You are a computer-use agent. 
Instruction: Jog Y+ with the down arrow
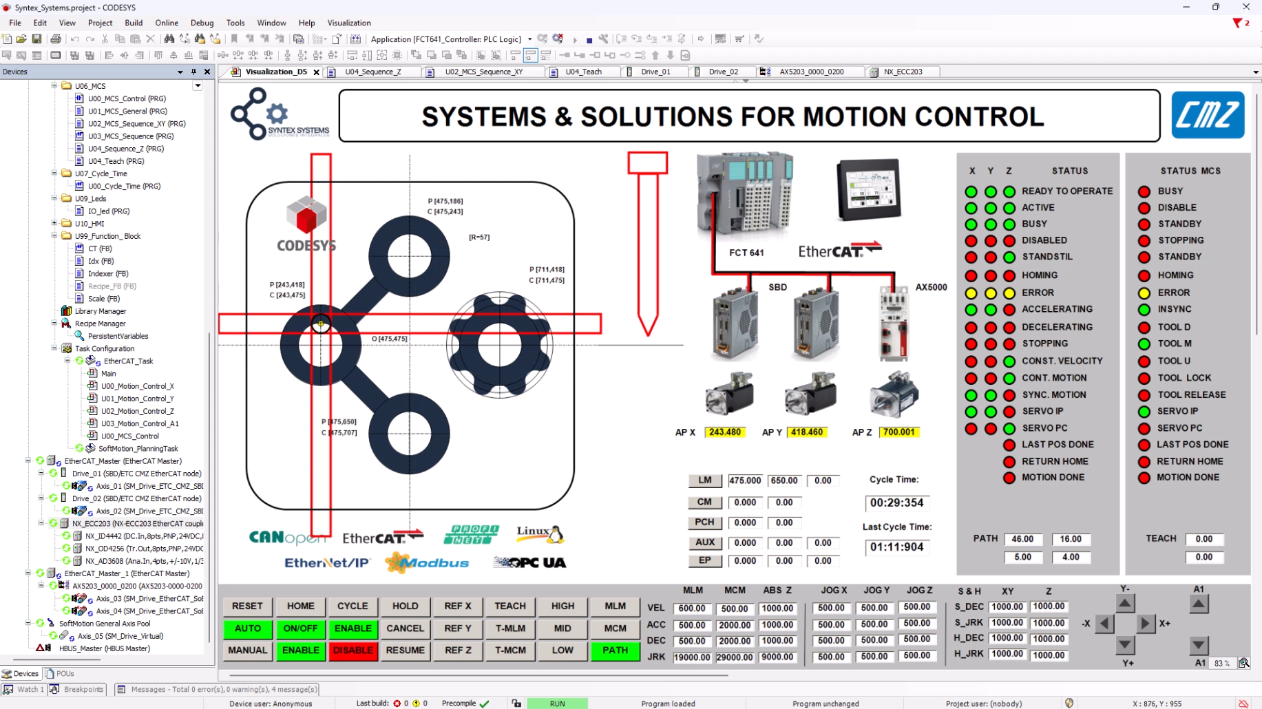pyautogui.click(x=1125, y=645)
